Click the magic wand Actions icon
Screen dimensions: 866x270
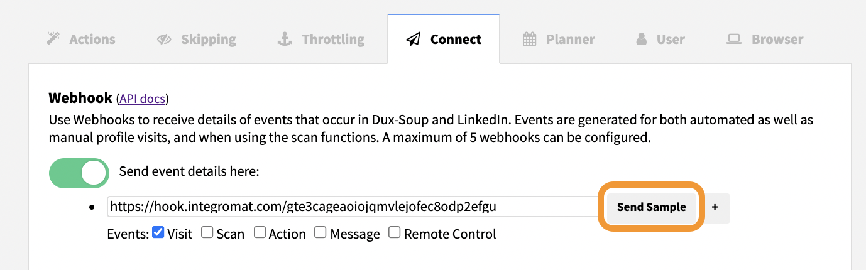[x=53, y=40]
